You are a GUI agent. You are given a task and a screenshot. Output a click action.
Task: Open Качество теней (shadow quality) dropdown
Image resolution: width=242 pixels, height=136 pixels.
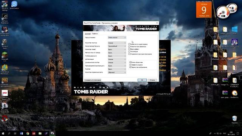(x=117, y=49)
